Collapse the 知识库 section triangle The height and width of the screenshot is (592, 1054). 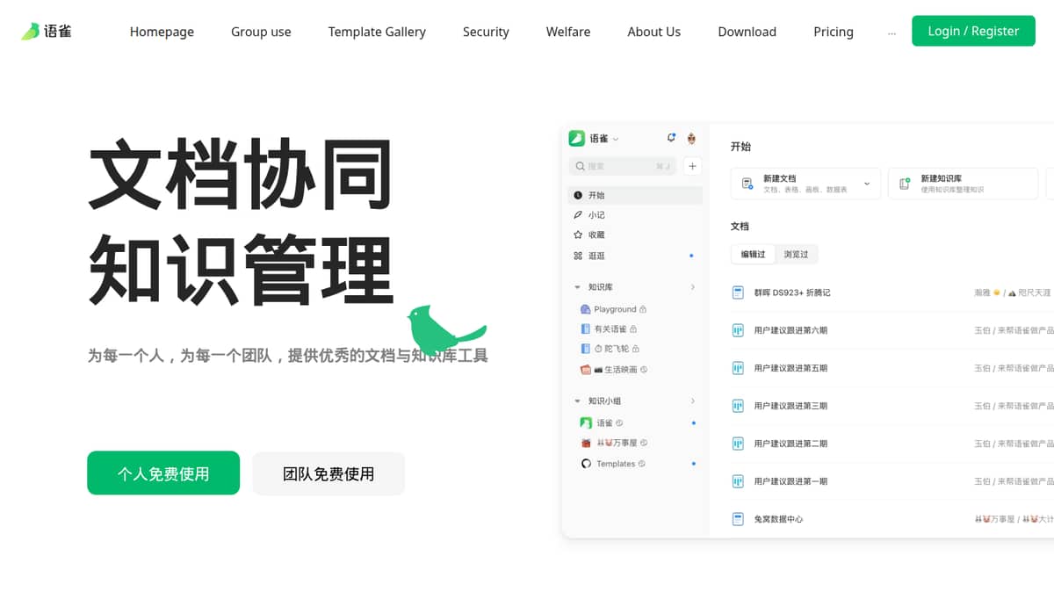(x=577, y=287)
